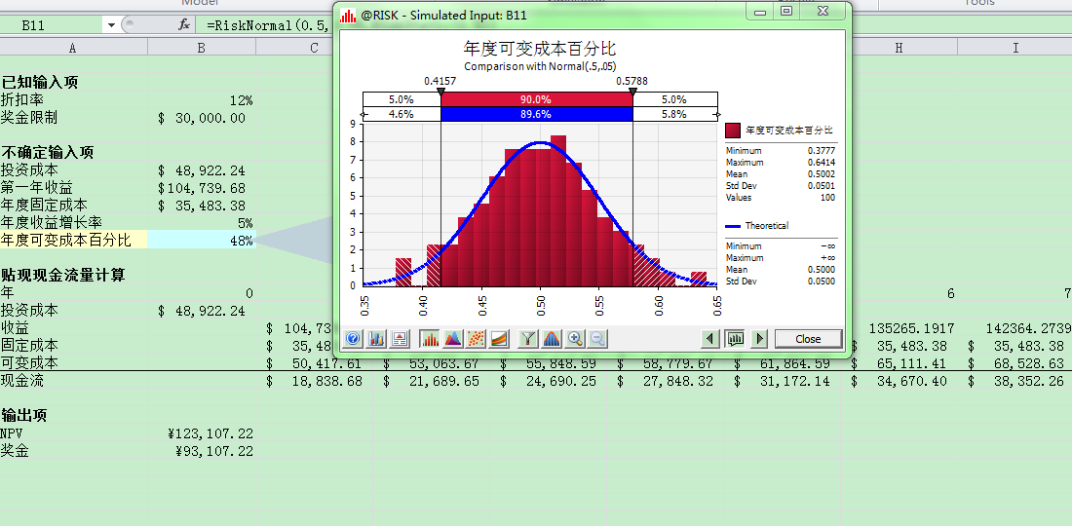The image size is (1072, 526).
Task: Go to previous graph with left arrow
Action: click(x=711, y=339)
